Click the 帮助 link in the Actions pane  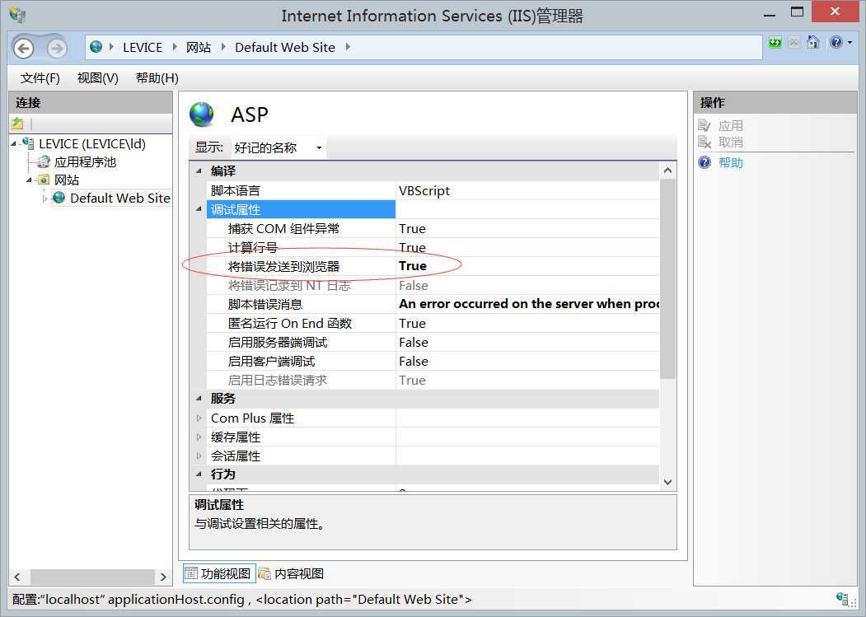point(730,162)
